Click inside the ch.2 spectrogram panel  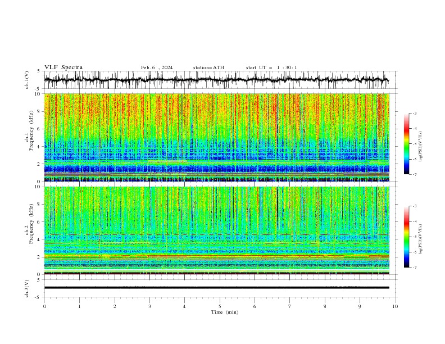click(x=216, y=230)
